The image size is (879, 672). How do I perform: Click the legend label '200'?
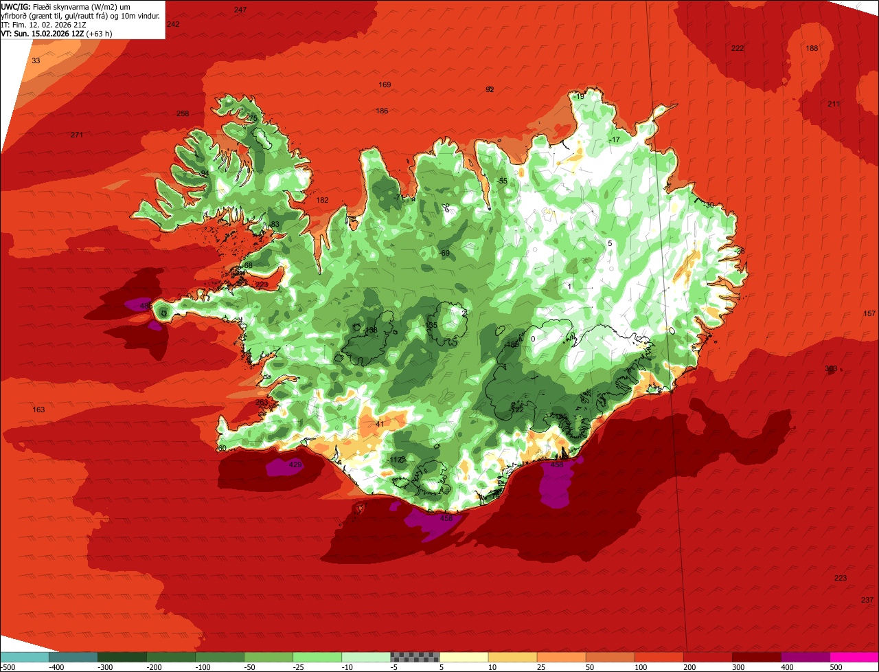point(689,667)
